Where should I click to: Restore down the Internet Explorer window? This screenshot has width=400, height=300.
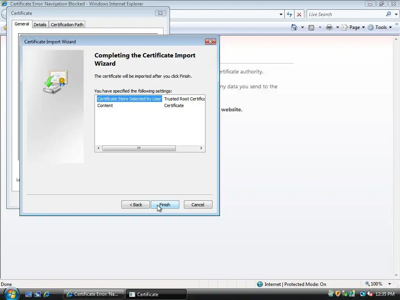382,4
